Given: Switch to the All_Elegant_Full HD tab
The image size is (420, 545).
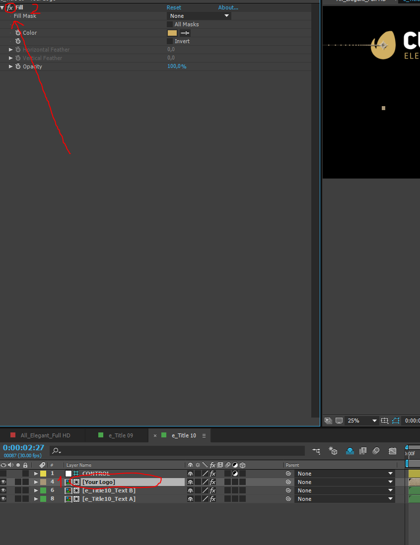Looking at the screenshot, I should click(45, 435).
